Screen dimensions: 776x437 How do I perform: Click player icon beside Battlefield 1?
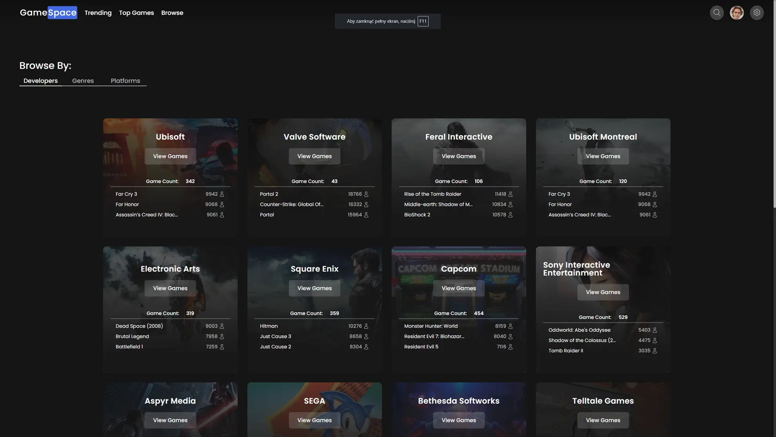pos(222,347)
